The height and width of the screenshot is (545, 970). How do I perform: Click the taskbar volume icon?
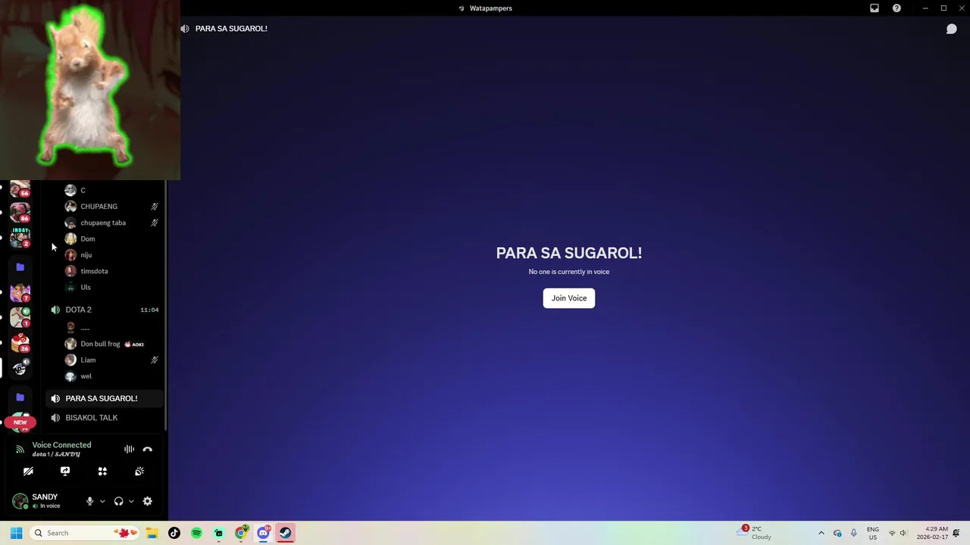click(x=903, y=533)
